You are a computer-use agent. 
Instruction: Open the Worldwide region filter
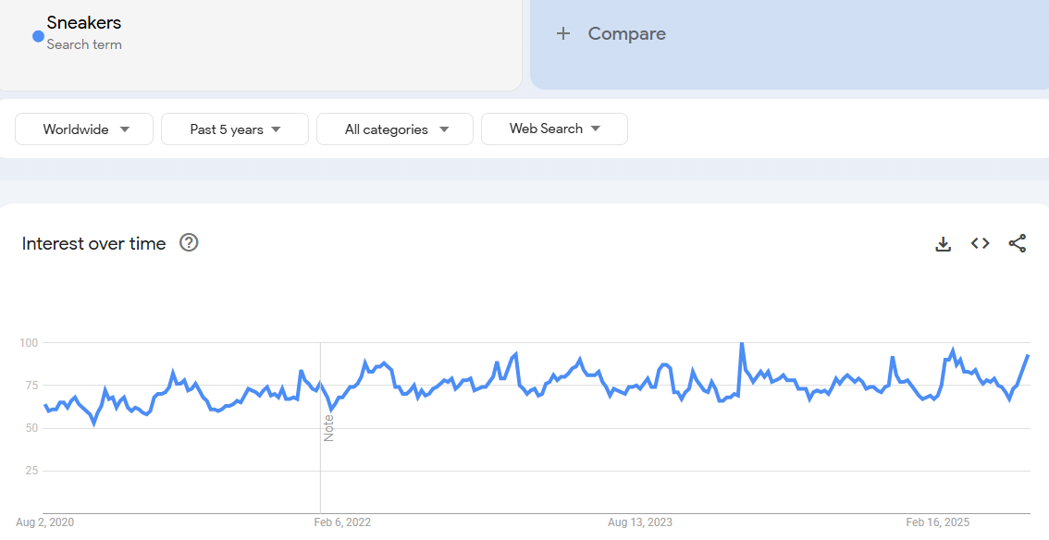pos(83,129)
